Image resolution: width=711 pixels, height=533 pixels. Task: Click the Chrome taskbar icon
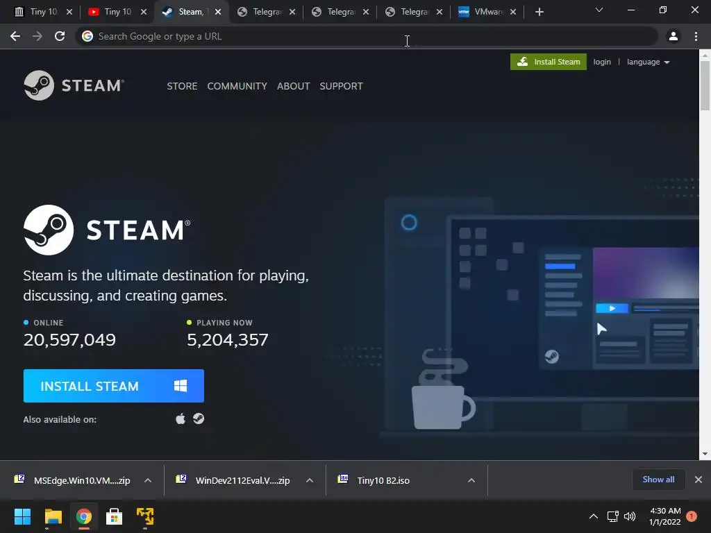pos(83,516)
